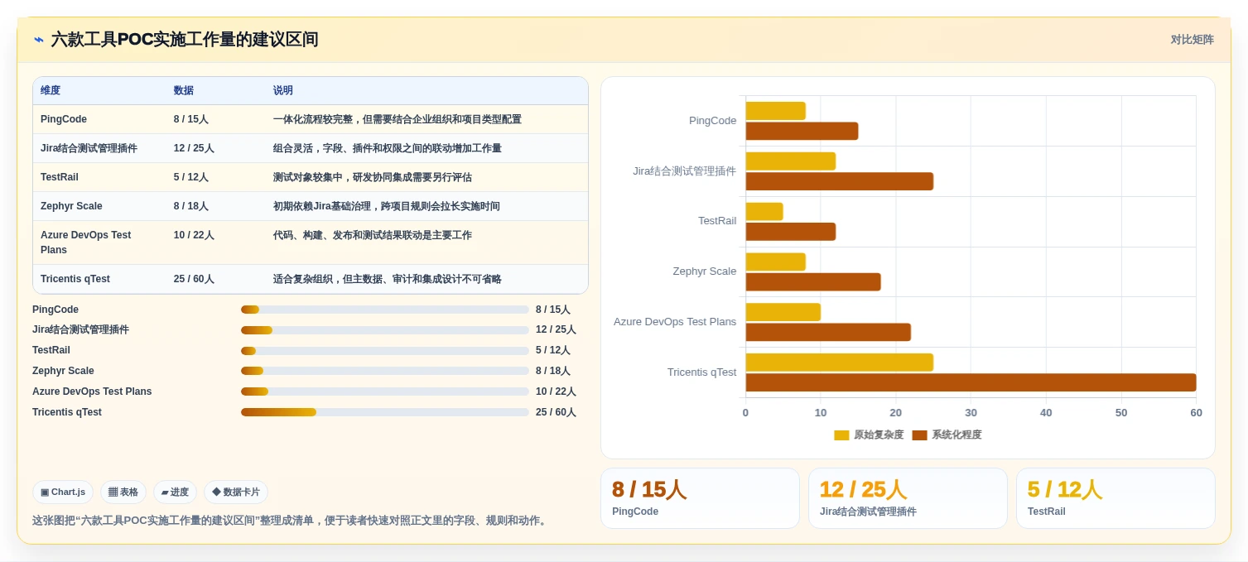Select the 数据卡片 chip
The image size is (1248, 562).
236,492
